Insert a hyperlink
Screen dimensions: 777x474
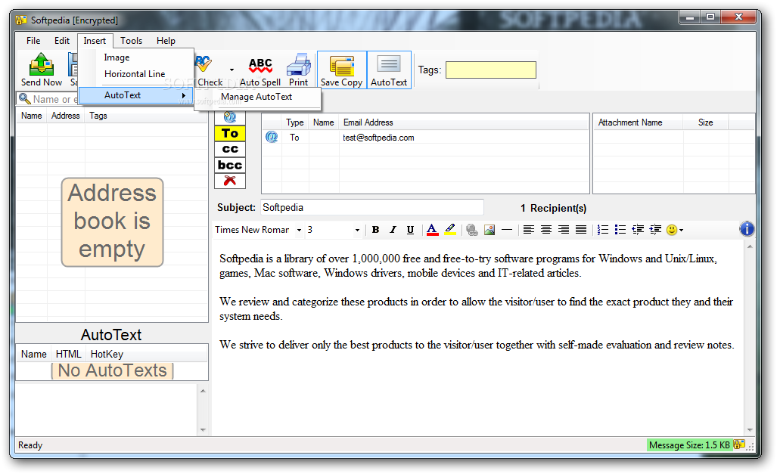click(472, 230)
